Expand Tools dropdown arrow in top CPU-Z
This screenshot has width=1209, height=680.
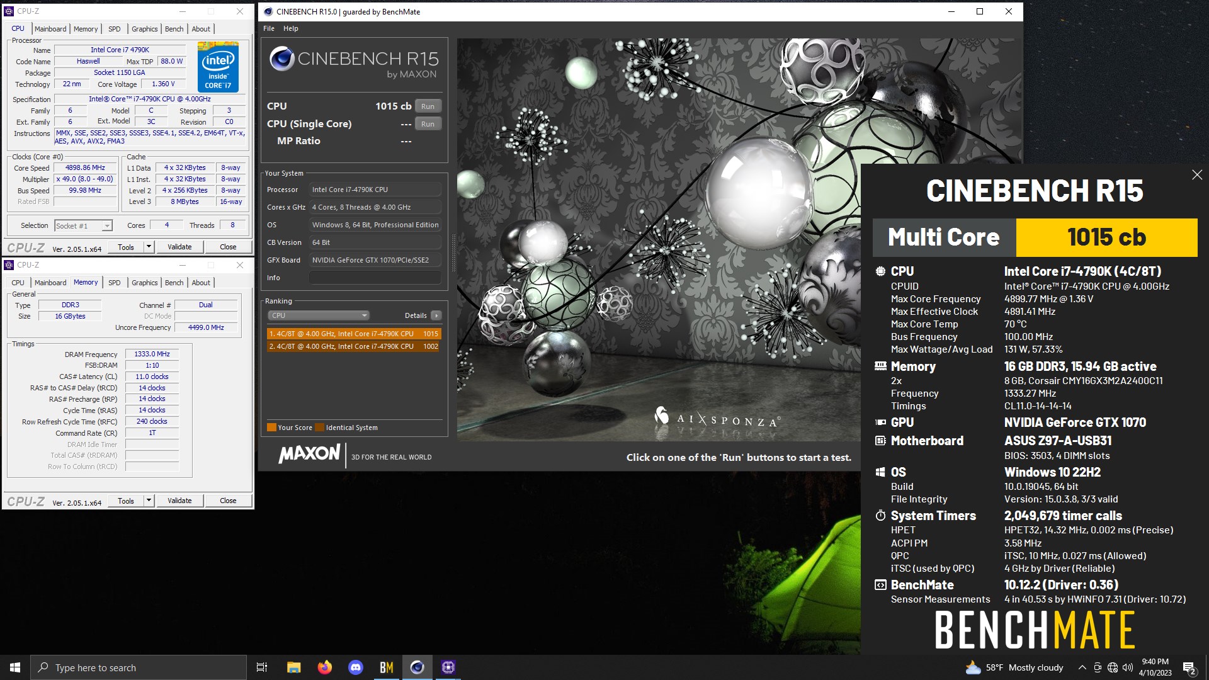coord(149,247)
